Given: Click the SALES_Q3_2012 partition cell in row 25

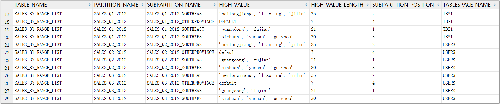Looking at the screenshot, I should pos(110,75).
